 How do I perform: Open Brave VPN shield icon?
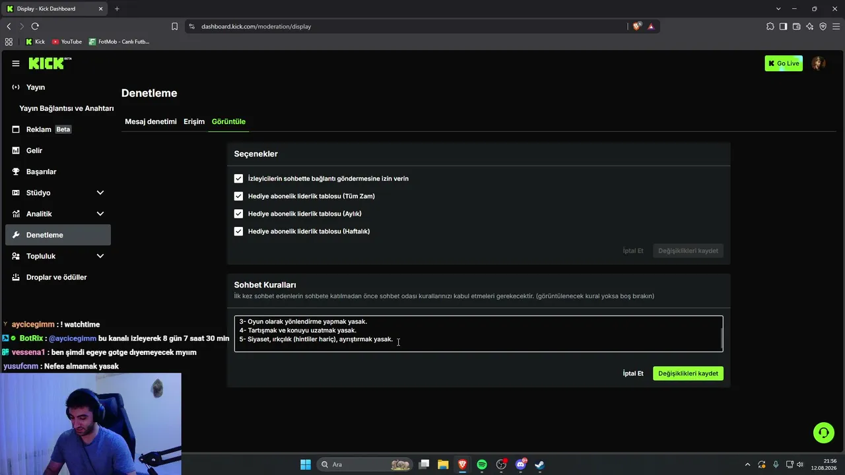point(823,26)
